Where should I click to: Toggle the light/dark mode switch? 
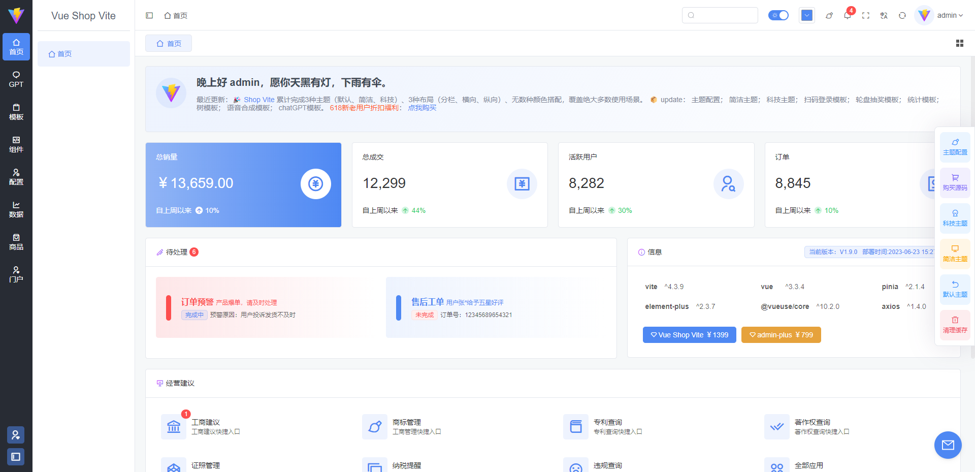(778, 15)
